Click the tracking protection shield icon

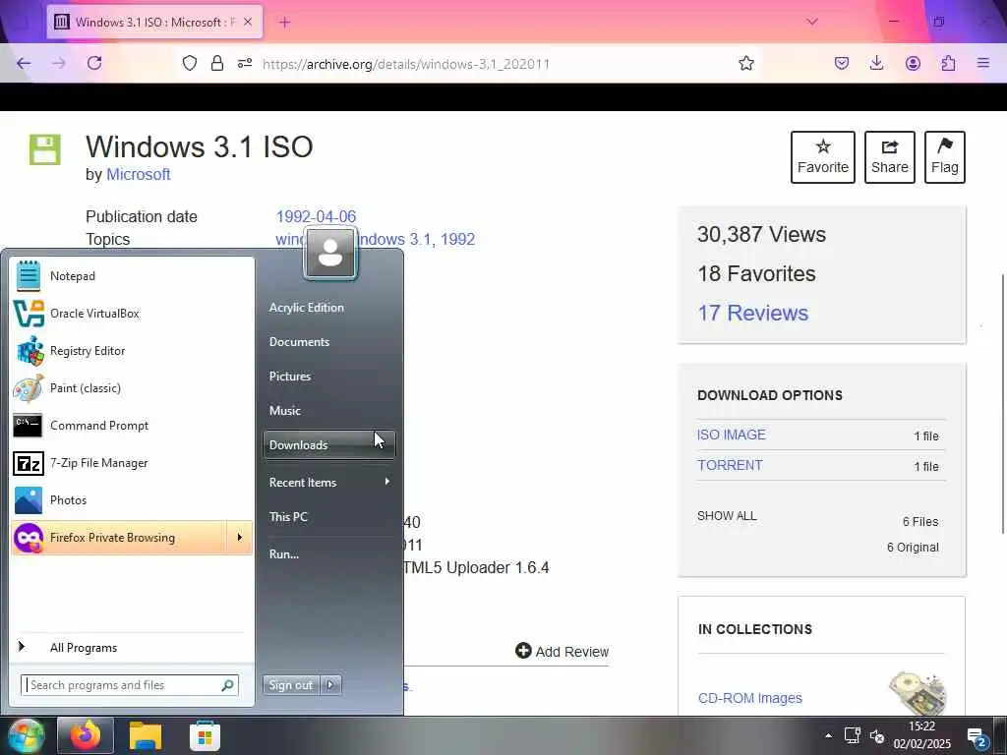pyautogui.click(x=190, y=63)
